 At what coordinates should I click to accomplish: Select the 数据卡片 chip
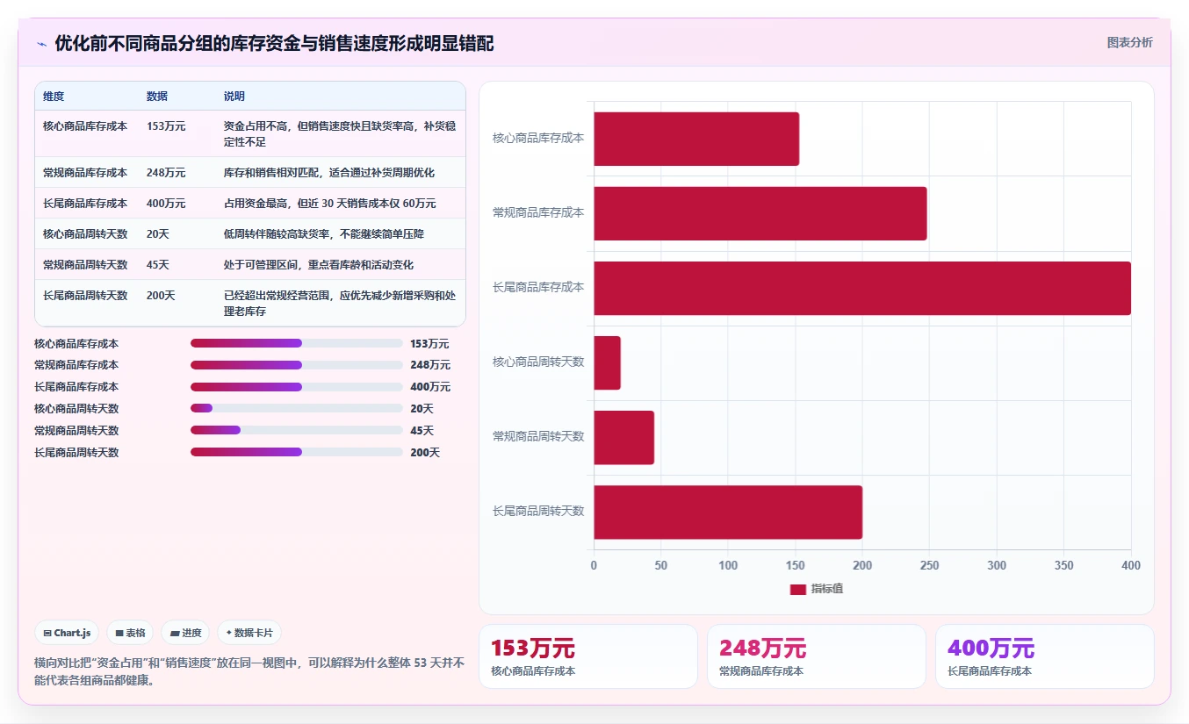click(249, 633)
